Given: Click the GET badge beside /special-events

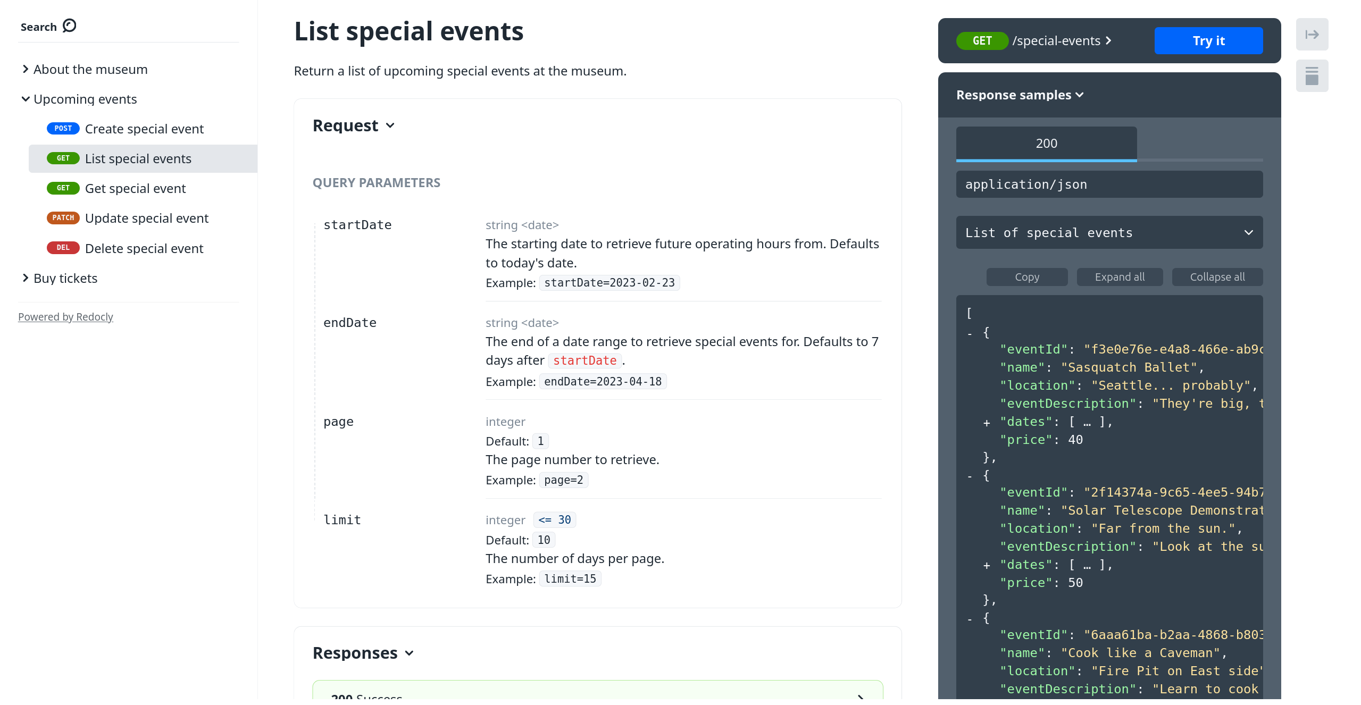Looking at the screenshot, I should (x=982, y=41).
